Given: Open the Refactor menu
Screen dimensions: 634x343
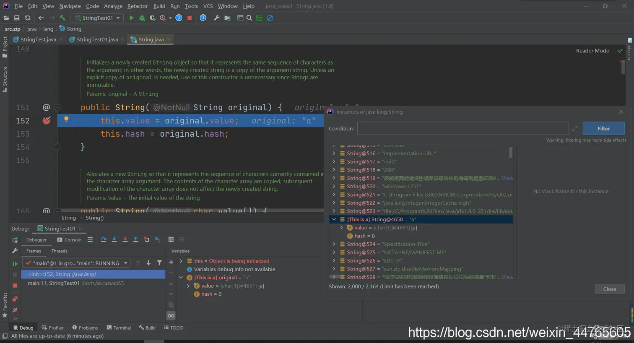Looking at the screenshot, I should pos(138,6).
